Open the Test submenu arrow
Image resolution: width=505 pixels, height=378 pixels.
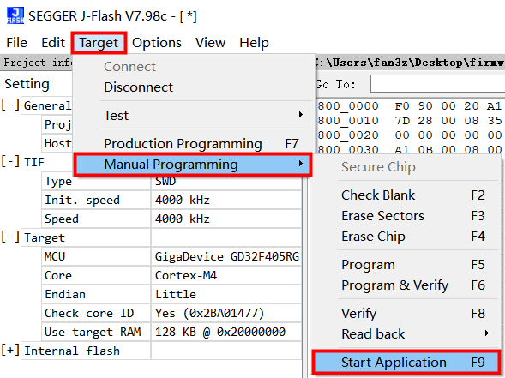[x=300, y=115]
